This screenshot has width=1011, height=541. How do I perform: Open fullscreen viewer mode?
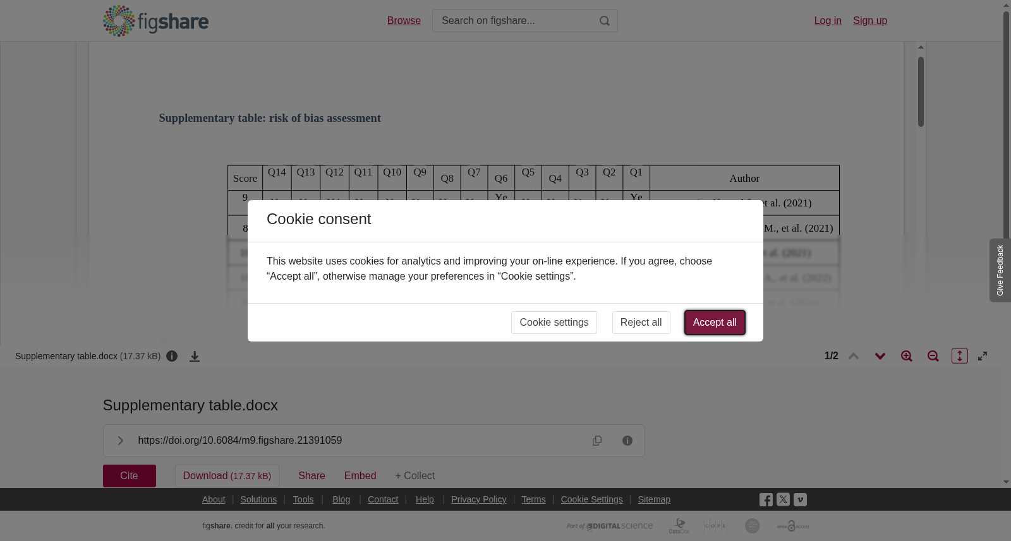[983, 356]
